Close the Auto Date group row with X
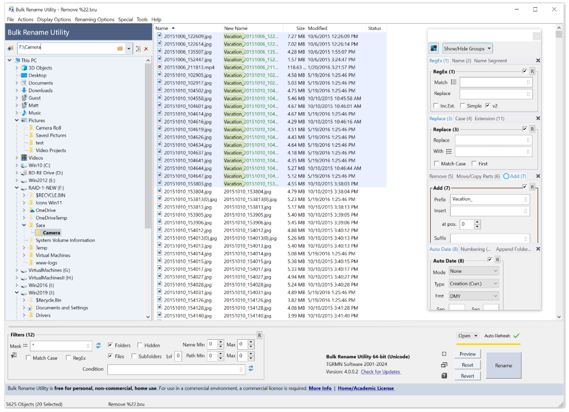The width and height of the screenshot is (569, 412). click(x=538, y=249)
